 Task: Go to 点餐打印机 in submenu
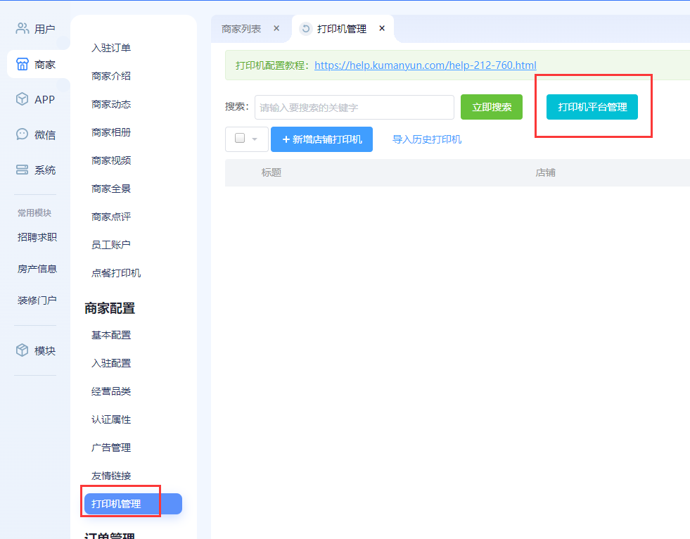click(116, 273)
